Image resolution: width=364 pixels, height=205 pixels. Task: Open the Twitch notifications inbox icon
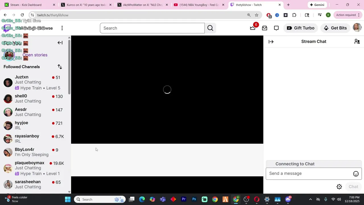[x=264, y=28]
